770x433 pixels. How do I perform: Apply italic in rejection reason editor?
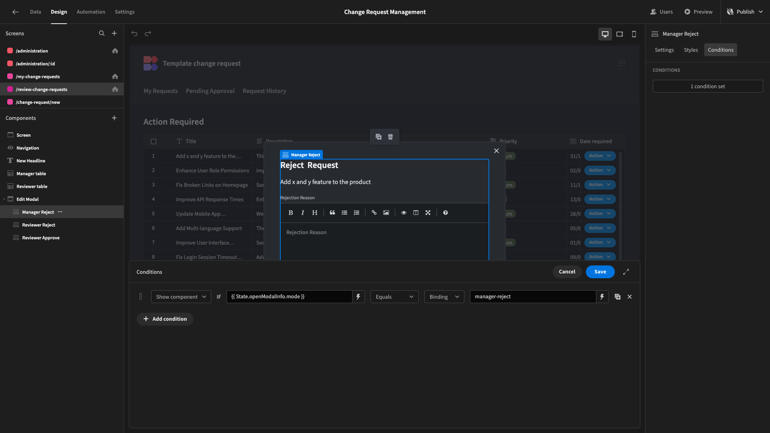coord(303,213)
